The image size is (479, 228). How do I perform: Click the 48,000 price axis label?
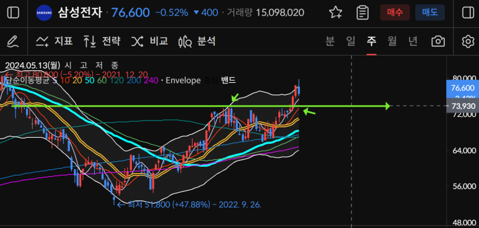coord(464,222)
